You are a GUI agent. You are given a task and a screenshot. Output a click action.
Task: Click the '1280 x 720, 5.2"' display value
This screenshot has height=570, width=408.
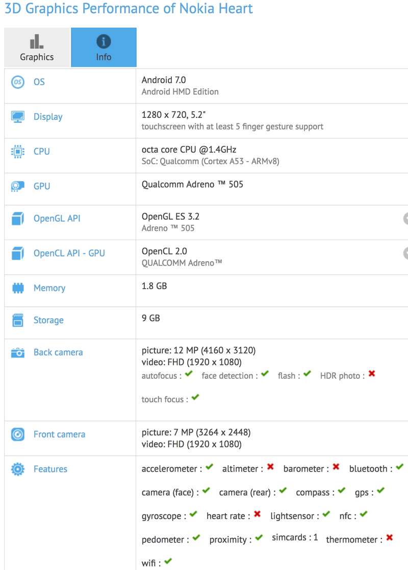173,115
